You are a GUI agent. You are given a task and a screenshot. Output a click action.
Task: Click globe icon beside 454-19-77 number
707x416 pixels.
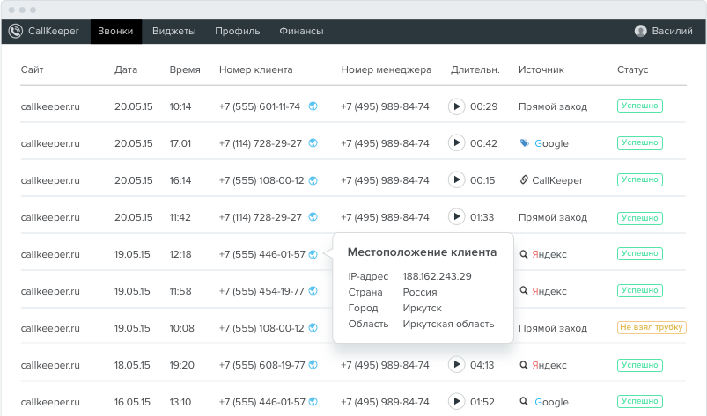point(313,291)
